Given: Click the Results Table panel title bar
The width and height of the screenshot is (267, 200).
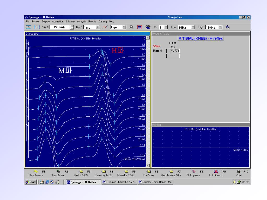Looking at the screenshot, I should (x=201, y=34).
